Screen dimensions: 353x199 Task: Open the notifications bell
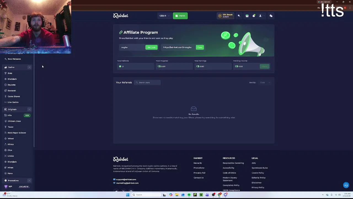[254, 16]
